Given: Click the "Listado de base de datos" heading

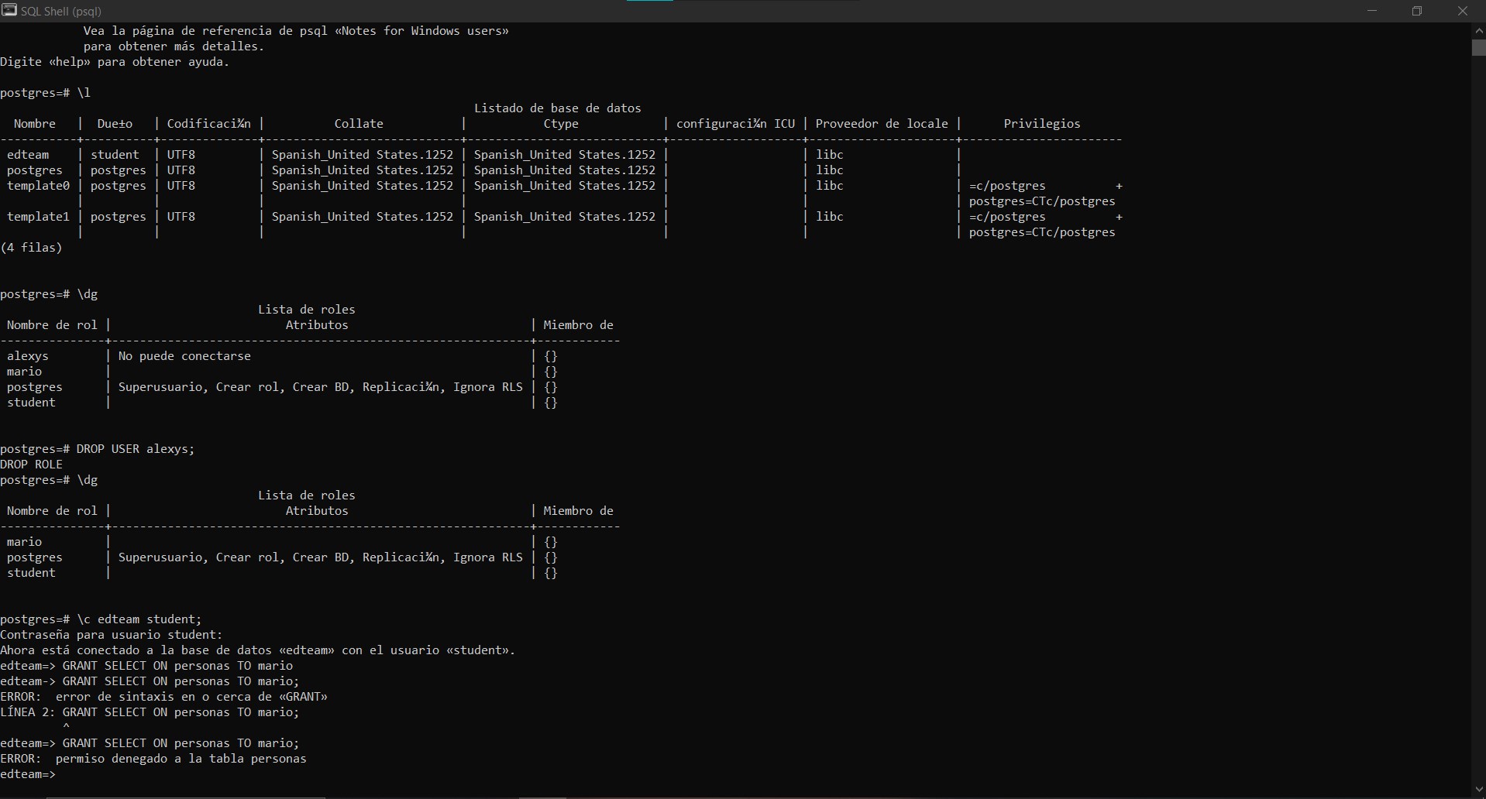Looking at the screenshot, I should tap(557, 108).
